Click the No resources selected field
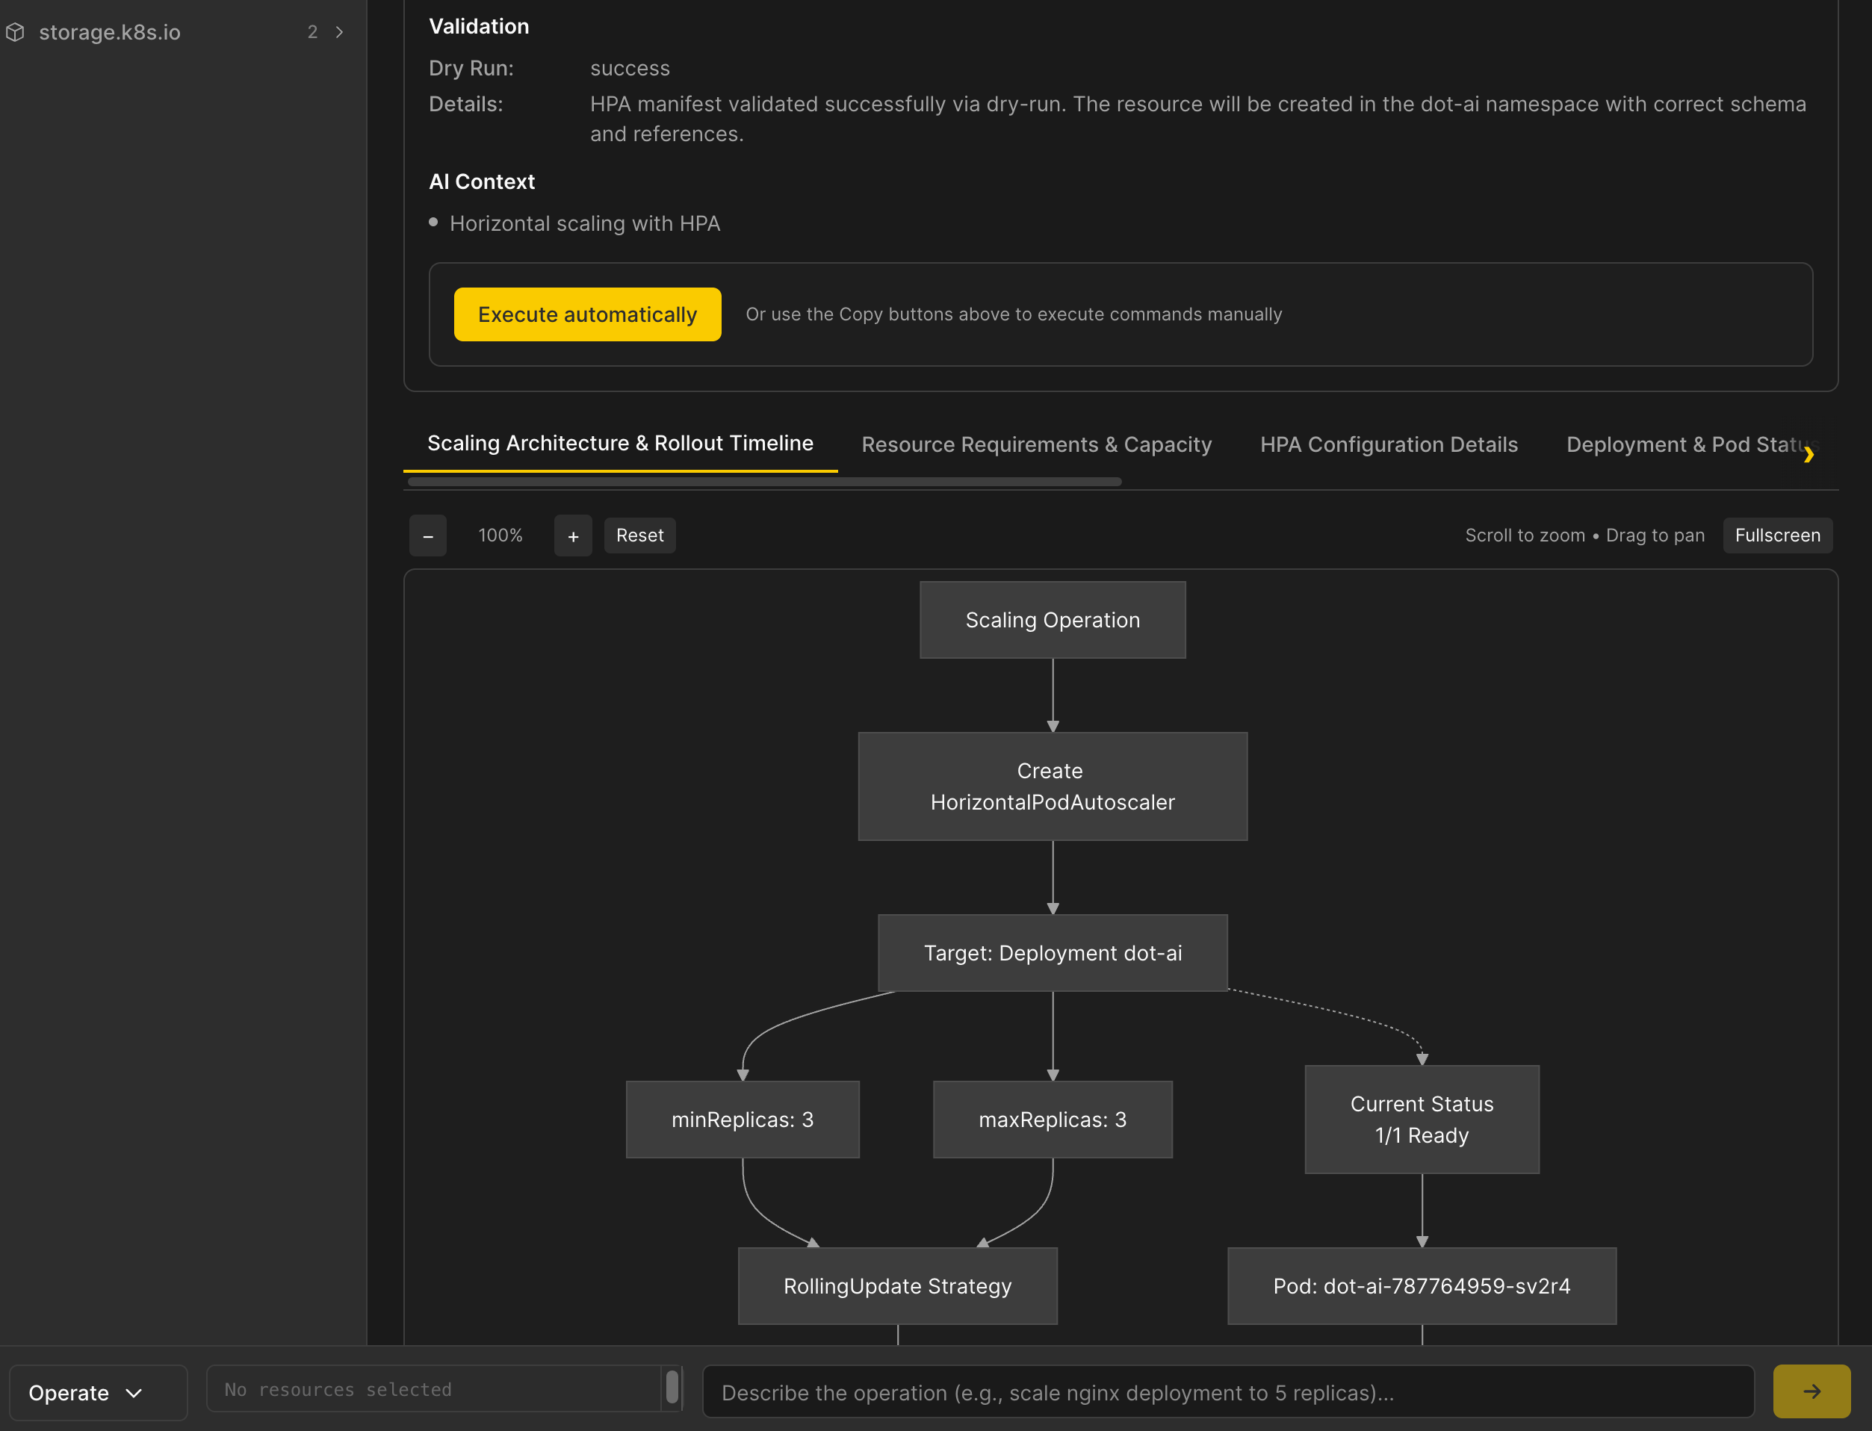This screenshot has height=1431, width=1872. pyautogui.click(x=433, y=1389)
